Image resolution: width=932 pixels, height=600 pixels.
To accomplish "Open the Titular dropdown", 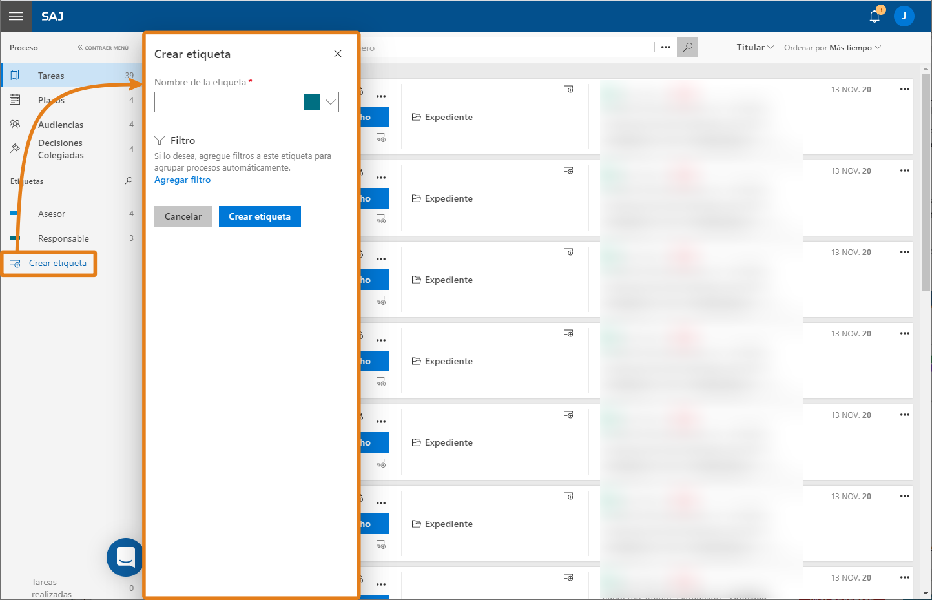I will tap(755, 47).
